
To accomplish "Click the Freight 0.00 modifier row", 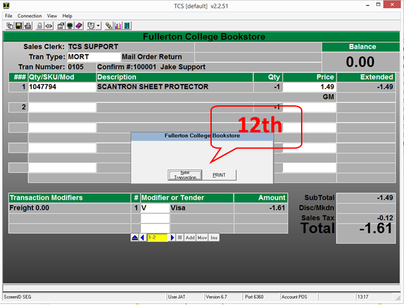I will click(x=69, y=208).
